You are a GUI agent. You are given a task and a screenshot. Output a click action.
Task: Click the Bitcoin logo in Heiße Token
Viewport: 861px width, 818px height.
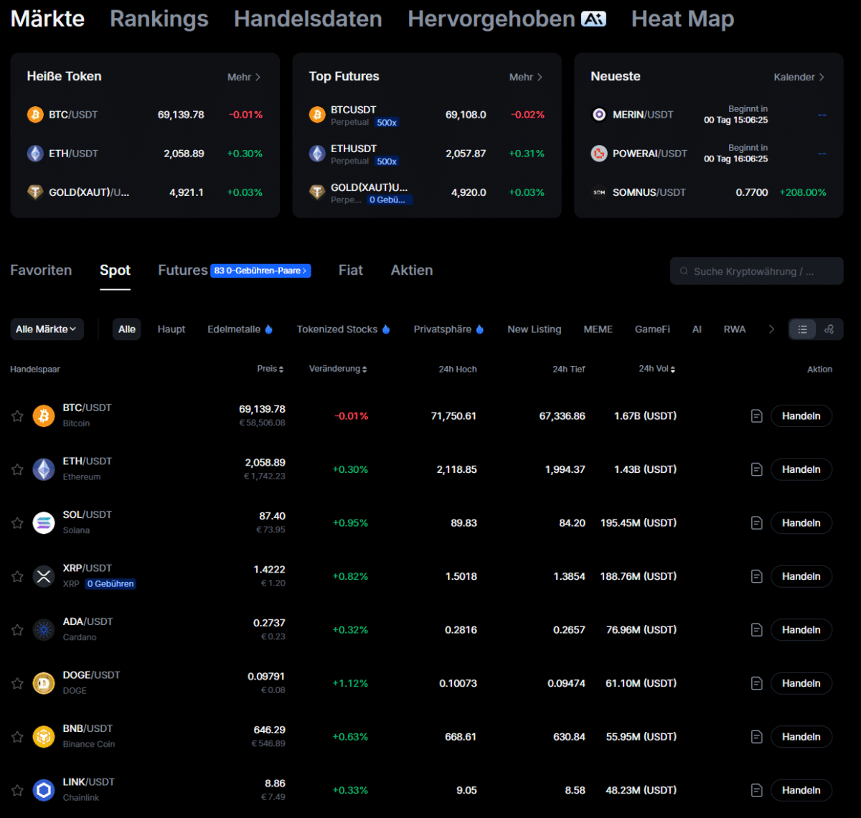click(34, 114)
